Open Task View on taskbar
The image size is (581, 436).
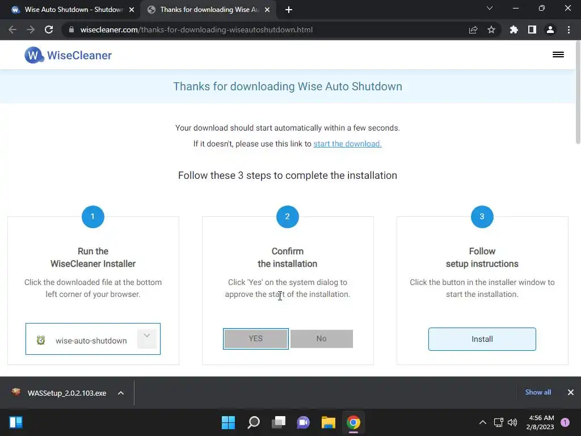(278, 422)
